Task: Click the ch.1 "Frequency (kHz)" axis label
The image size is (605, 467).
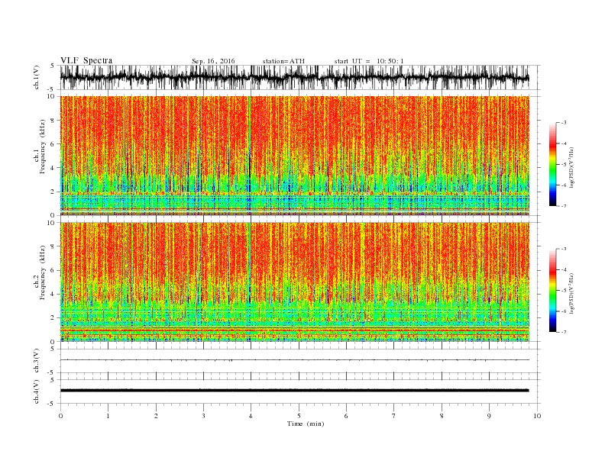Action: pyautogui.click(x=43, y=147)
